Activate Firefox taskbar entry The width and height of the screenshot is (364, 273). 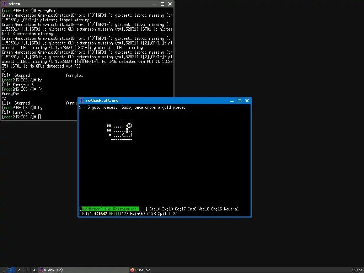(x=174, y=270)
